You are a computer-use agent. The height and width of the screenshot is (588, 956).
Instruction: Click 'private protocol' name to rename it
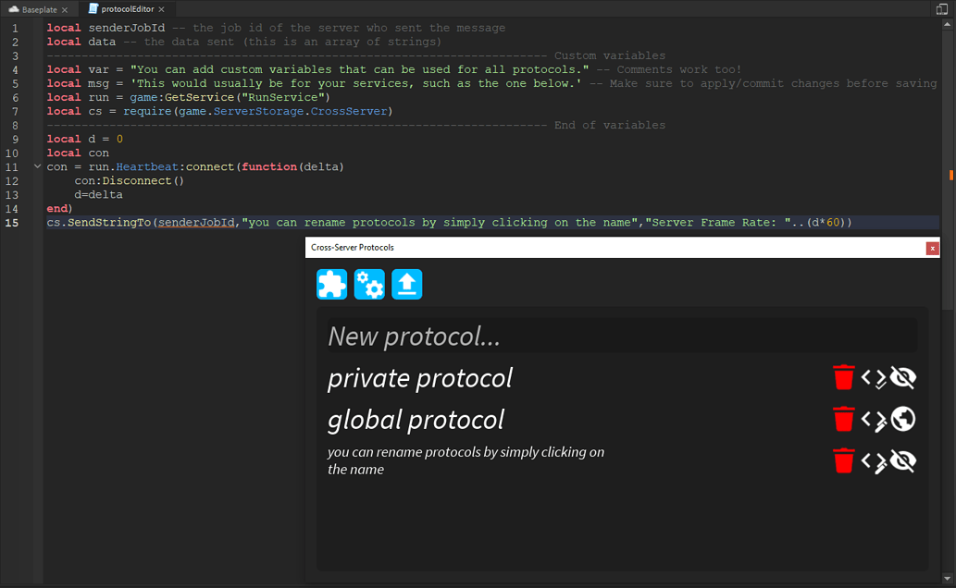point(419,377)
